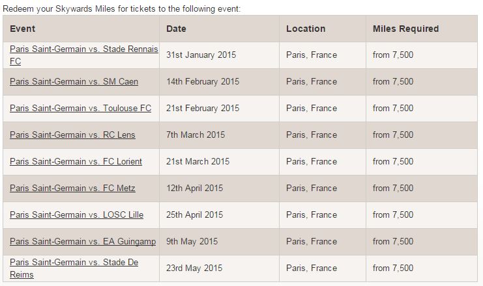Screen dimensions: 483x286
Task: Open Paris Saint-Germain vs. FC Lorient event
Action: pos(76,162)
